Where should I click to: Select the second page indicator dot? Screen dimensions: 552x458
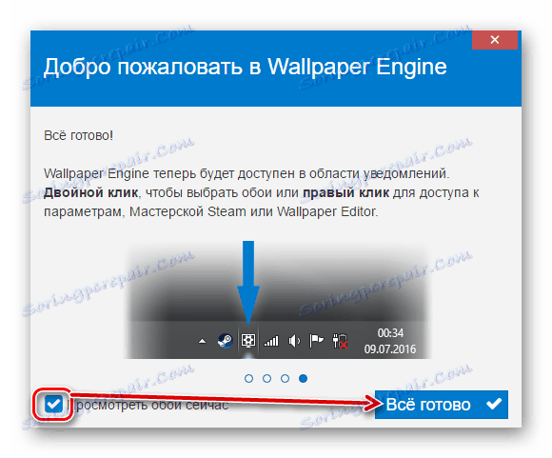(266, 378)
